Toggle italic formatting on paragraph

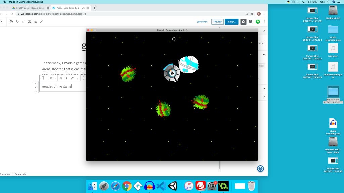(x=66, y=78)
